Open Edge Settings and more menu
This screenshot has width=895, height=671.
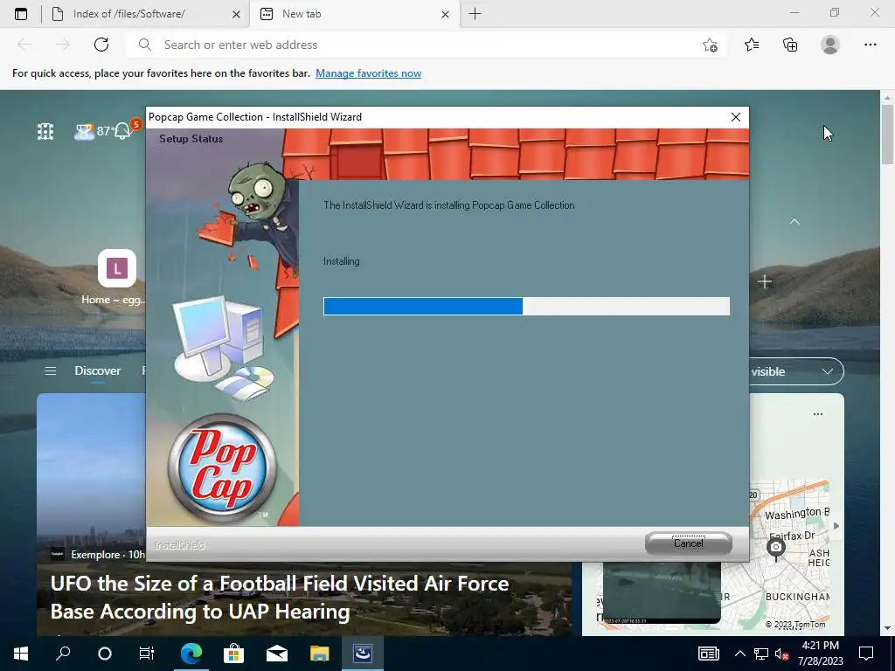coord(870,45)
